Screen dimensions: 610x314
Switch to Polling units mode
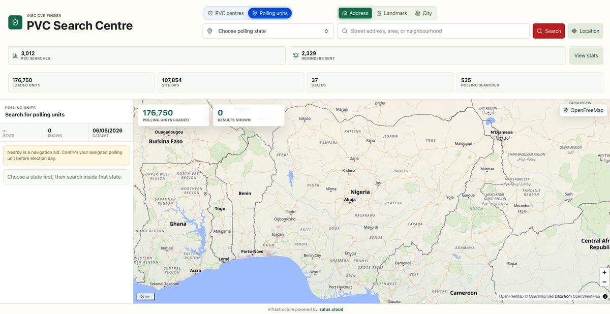pyautogui.click(x=270, y=13)
